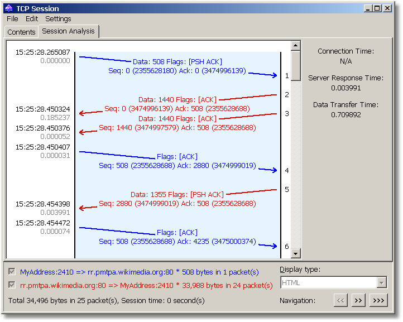Screen dimensions: 403x322
Task: Click packet number 6 label
Action: point(287,247)
